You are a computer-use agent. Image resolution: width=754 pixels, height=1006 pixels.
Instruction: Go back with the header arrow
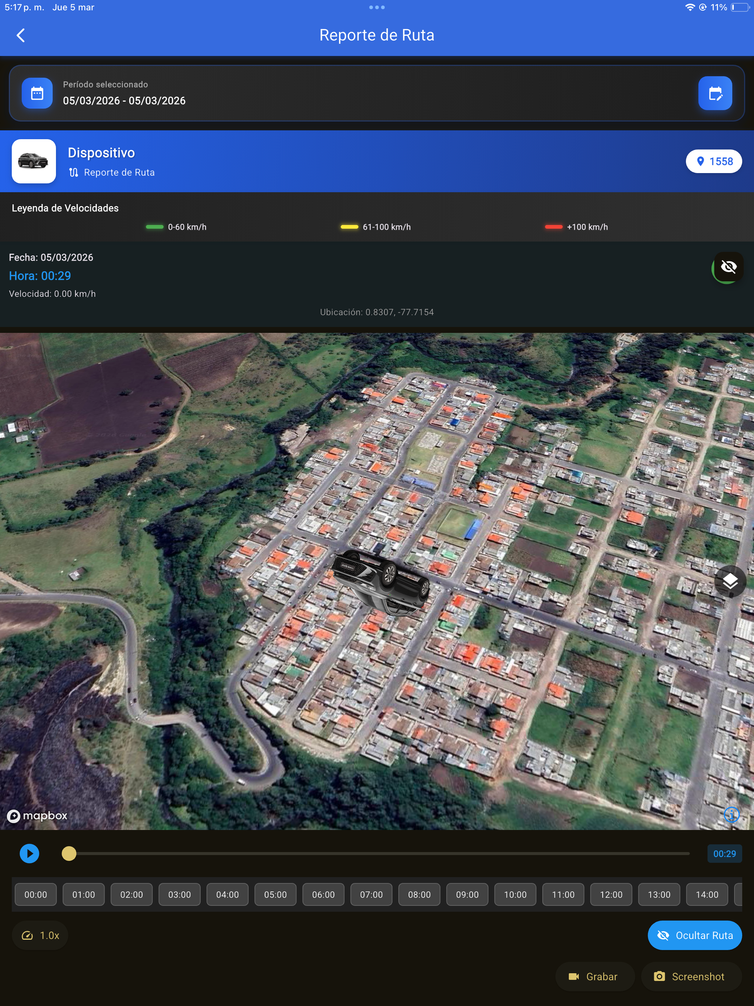coord(21,35)
